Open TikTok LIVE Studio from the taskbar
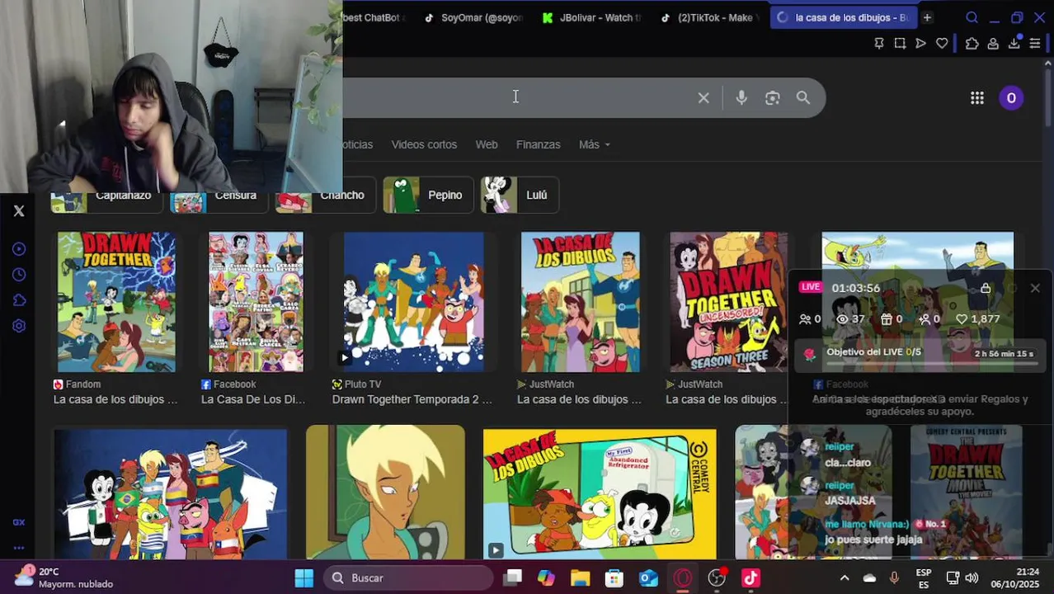Screen dimensions: 1054x594 751,578
